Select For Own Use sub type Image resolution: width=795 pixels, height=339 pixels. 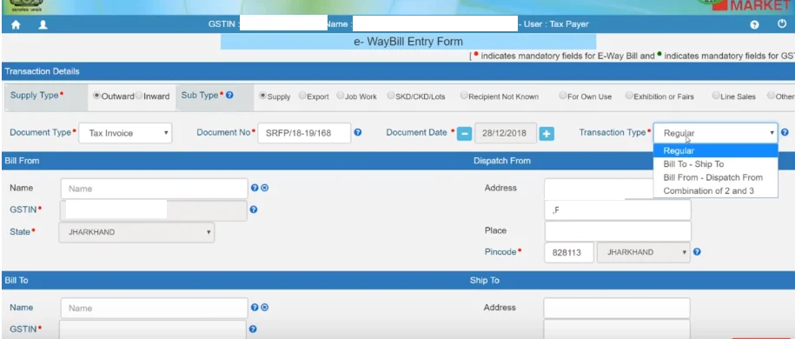563,96
